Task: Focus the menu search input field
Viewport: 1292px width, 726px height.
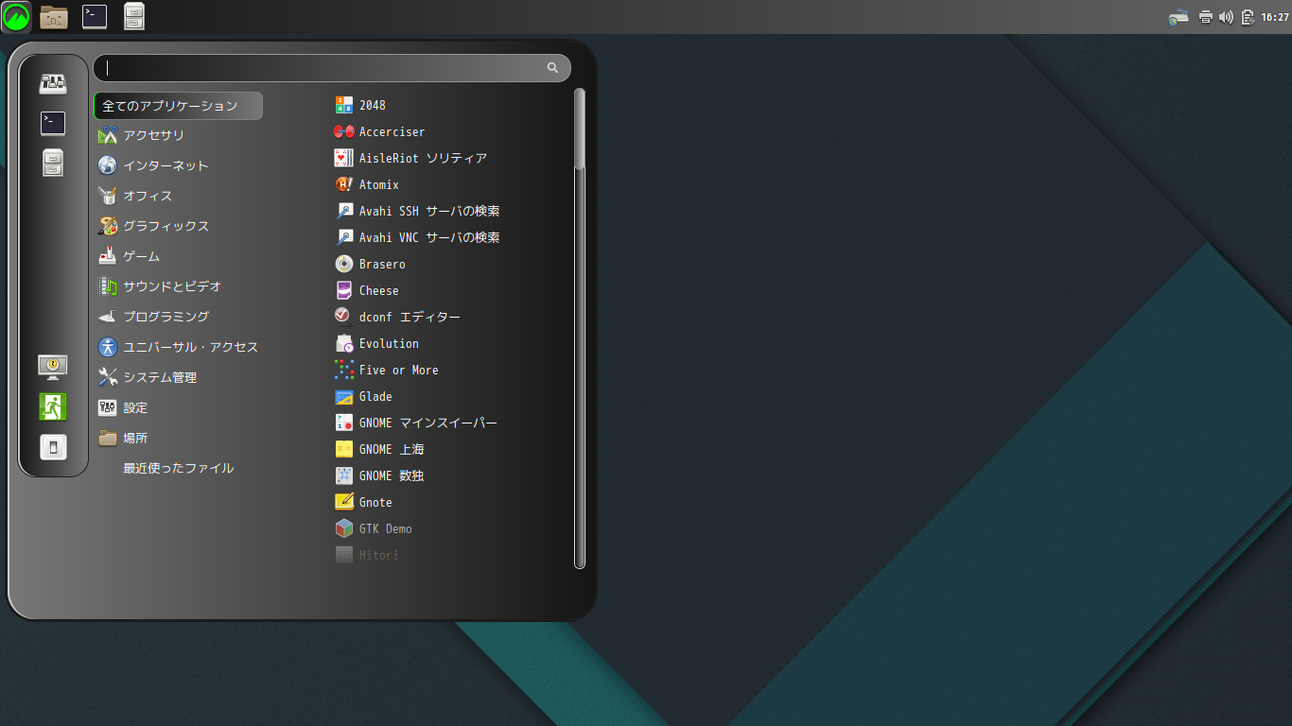Action: [332, 68]
